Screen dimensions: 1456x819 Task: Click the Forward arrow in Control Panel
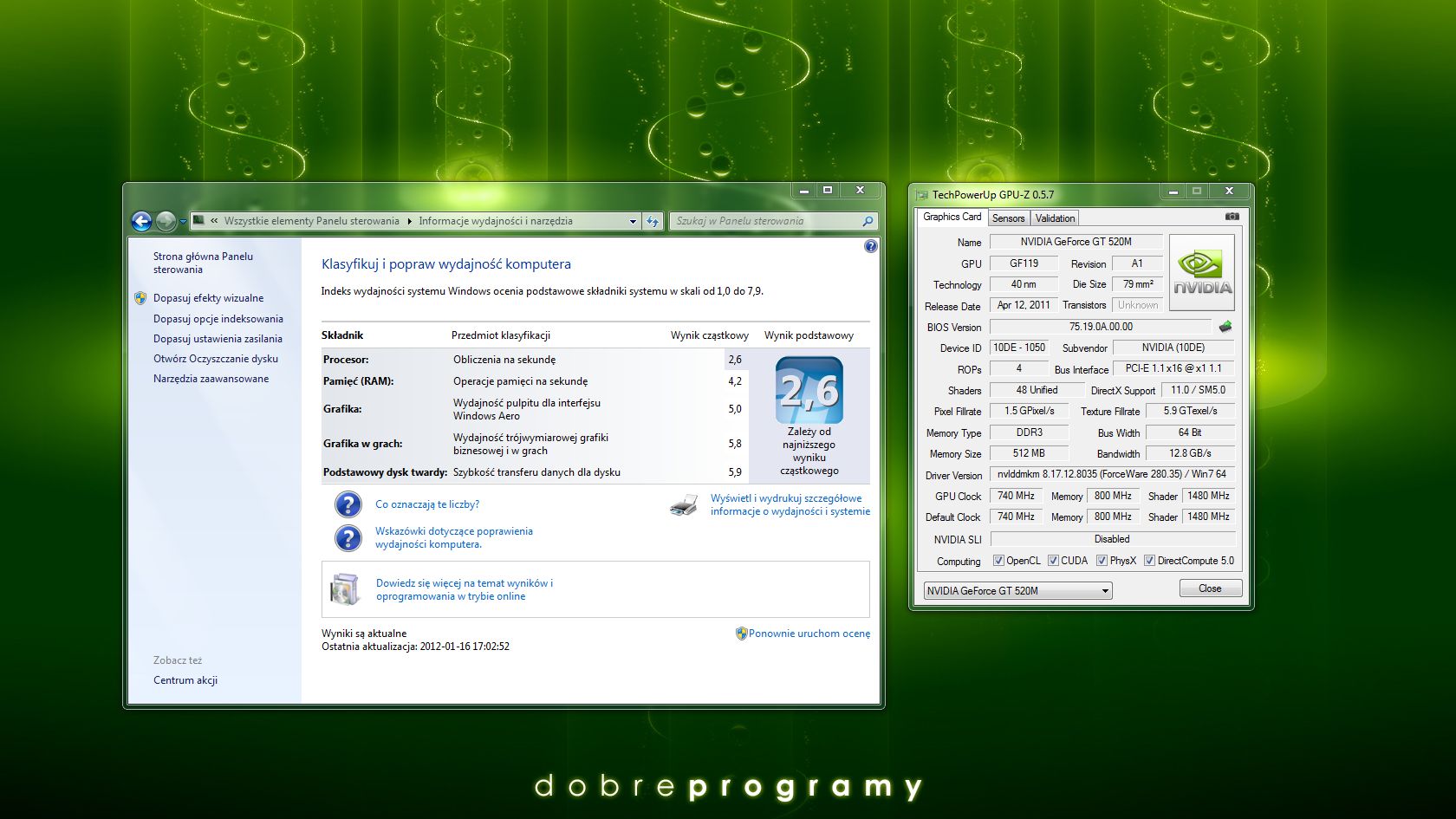pos(166,221)
